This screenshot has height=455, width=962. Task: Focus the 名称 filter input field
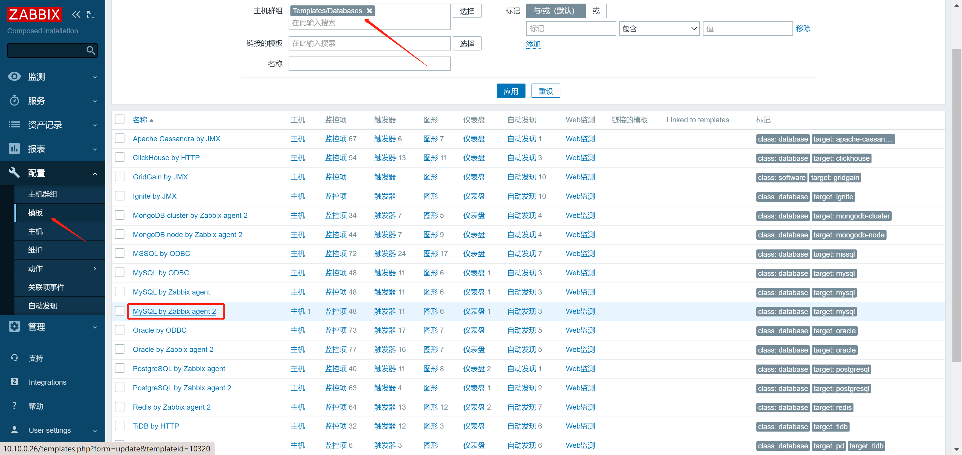[x=369, y=63]
